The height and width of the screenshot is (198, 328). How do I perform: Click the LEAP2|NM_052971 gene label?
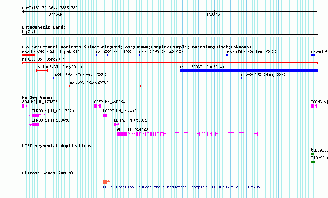point(130,120)
